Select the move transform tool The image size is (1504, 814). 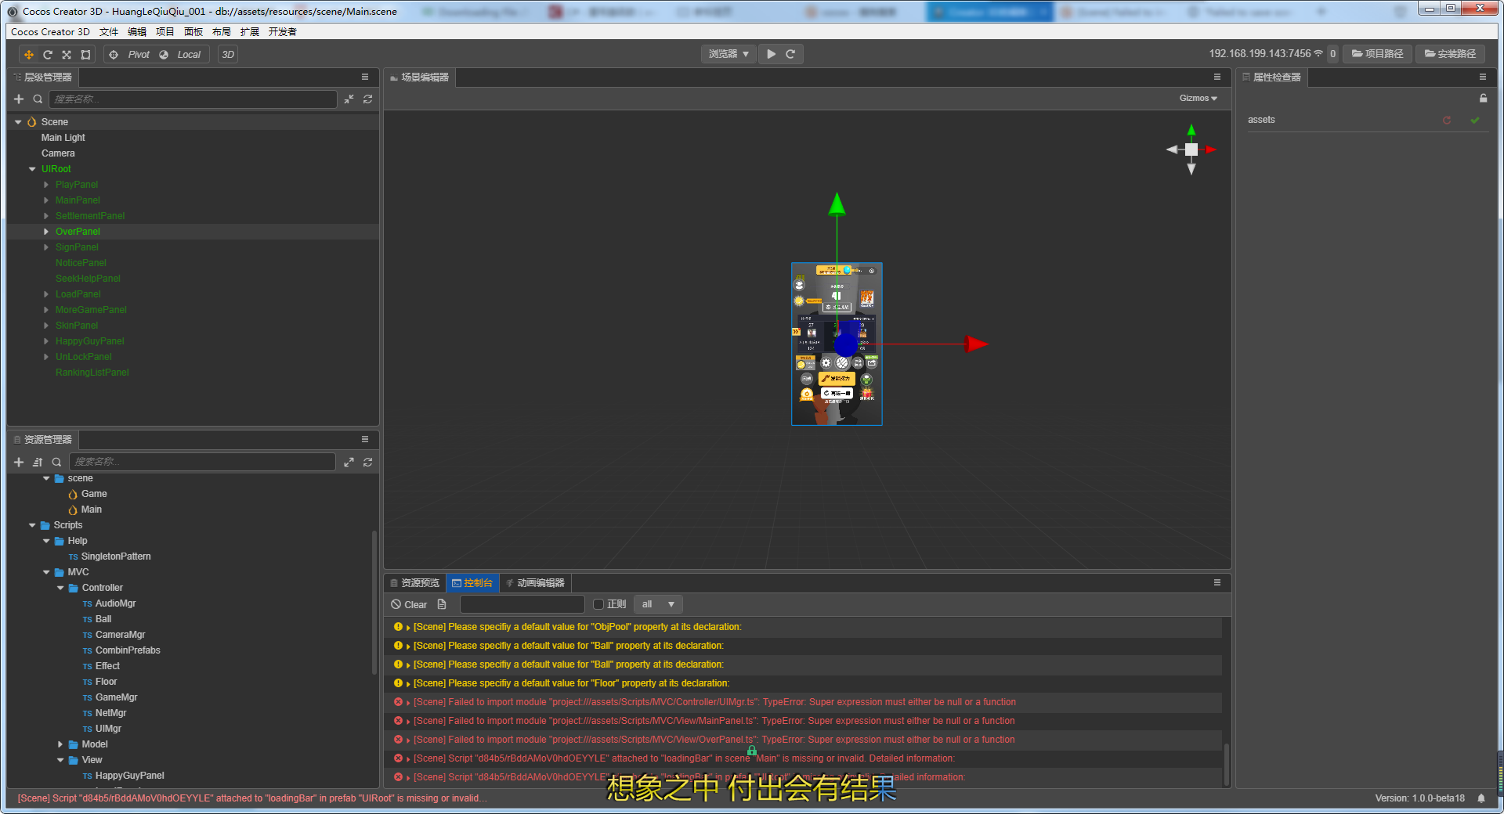tap(29, 55)
